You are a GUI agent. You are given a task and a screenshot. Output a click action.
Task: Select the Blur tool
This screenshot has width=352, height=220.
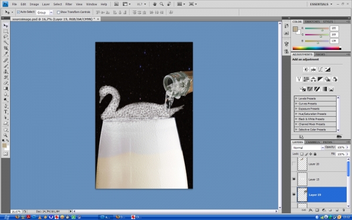(x=6, y=94)
